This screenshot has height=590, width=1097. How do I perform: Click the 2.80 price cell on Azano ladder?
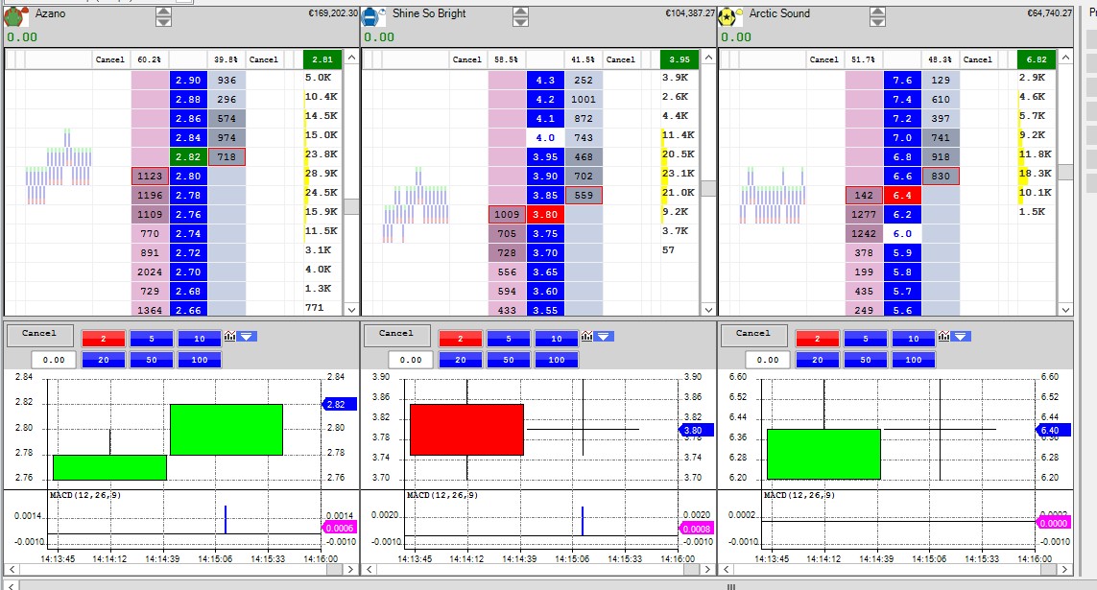click(x=189, y=177)
